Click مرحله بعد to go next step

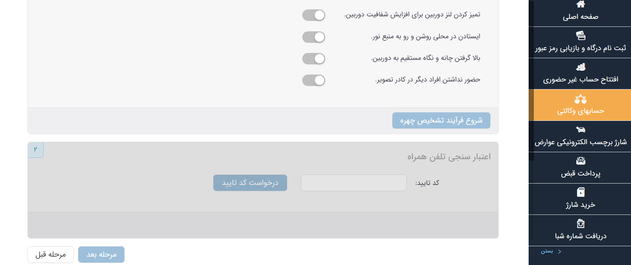(x=101, y=254)
